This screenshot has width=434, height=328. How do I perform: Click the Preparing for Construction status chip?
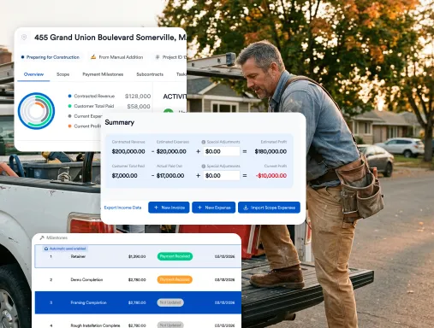click(51, 57)
